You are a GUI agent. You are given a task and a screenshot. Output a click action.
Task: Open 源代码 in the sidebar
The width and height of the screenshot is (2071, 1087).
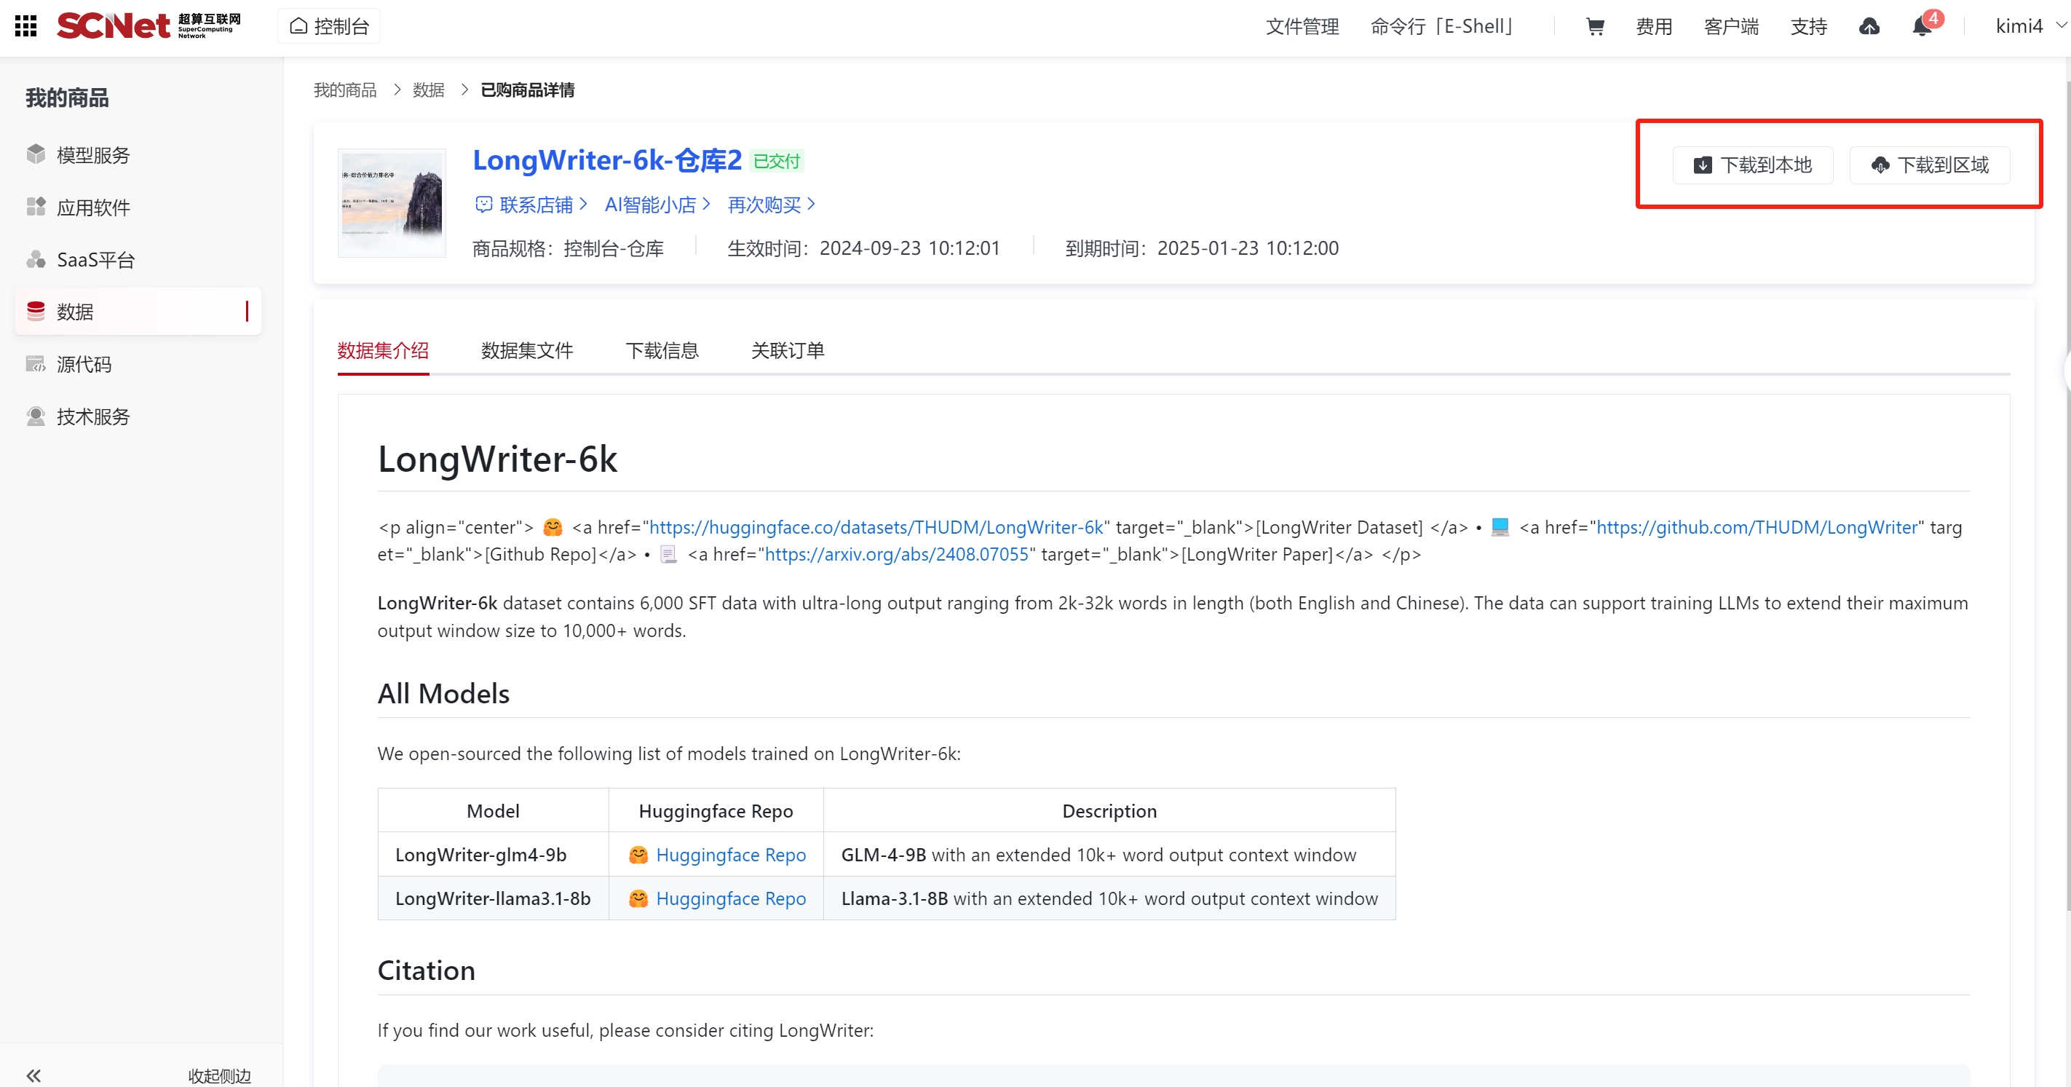84,364
